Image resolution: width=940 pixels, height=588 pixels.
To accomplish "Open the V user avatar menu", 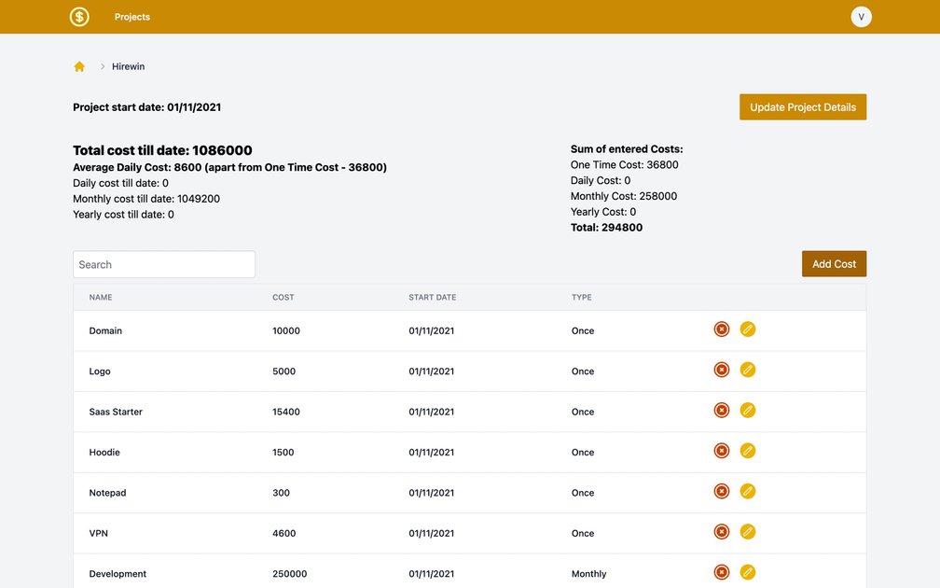I will pos(860,16).
